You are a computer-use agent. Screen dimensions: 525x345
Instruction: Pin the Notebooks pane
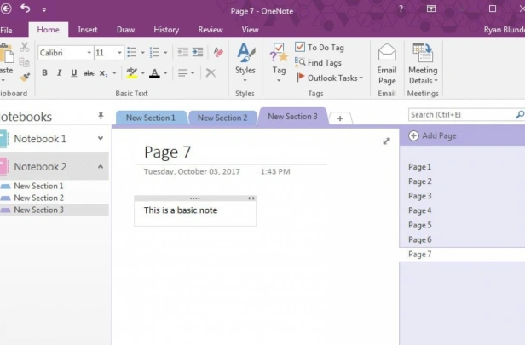[x=101, y=116]
